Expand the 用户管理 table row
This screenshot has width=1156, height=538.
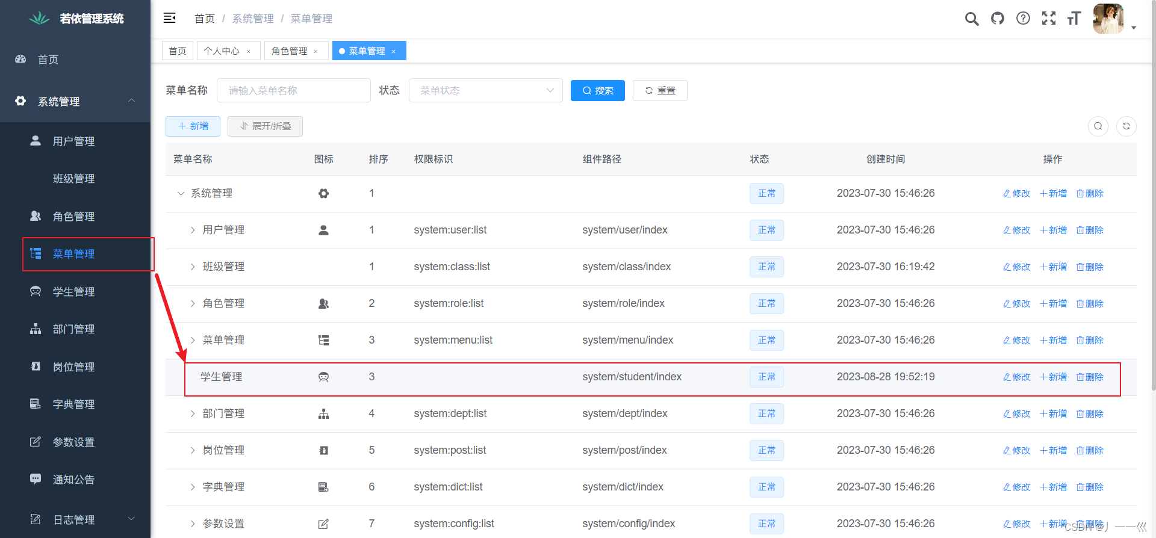[x=193, y=230]
